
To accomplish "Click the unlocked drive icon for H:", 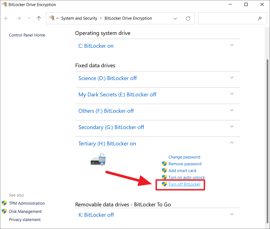I will 98,159.
